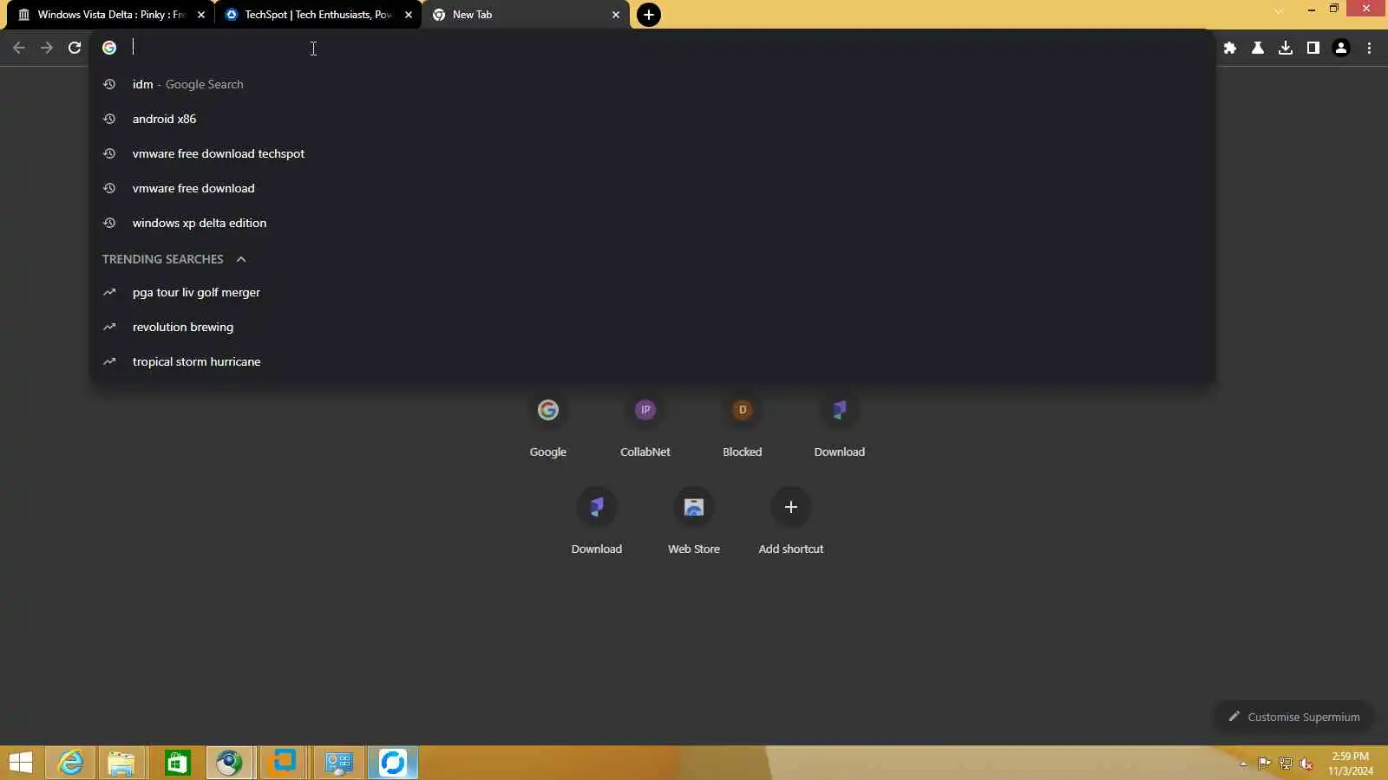The height and width of the screenshot is (780, 1388).
Task: Close the Windows Vista Delta tab
Action: click(201, 15)
